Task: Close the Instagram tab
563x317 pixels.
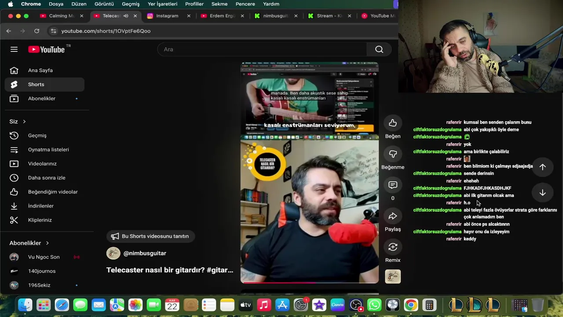Action: click(x=189, y=16)
